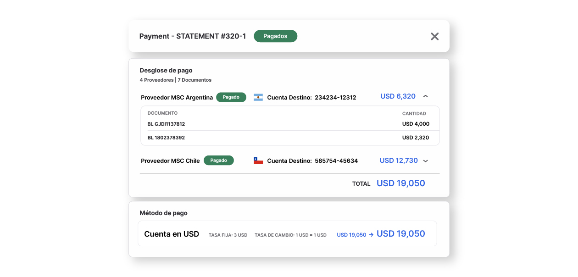
Task: Click the green Pagados status badge in header
Action: tap(275, 36)
